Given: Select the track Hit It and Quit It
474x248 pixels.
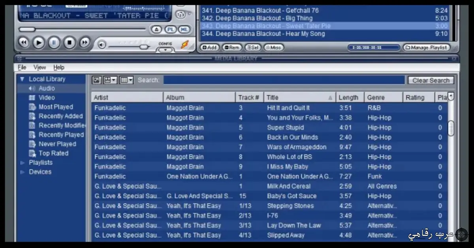Looking at the screenshot, I should coord(269,108).
